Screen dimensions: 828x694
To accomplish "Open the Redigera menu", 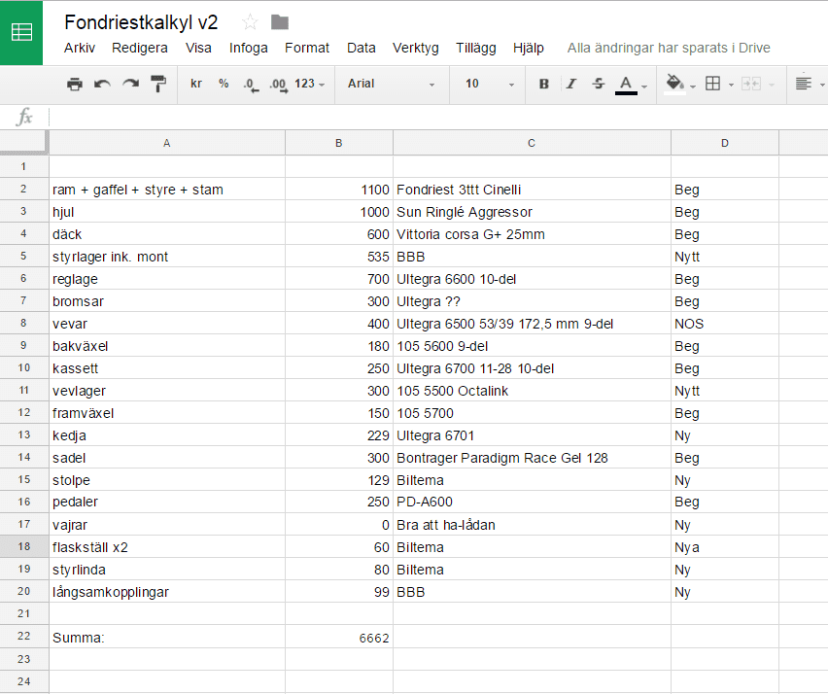I will 139,48.
